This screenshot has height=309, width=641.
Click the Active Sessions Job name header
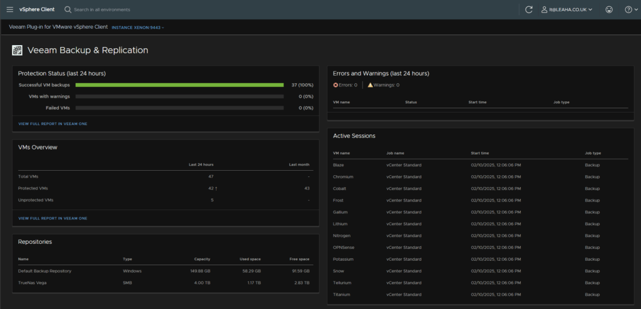click(395, 153)
